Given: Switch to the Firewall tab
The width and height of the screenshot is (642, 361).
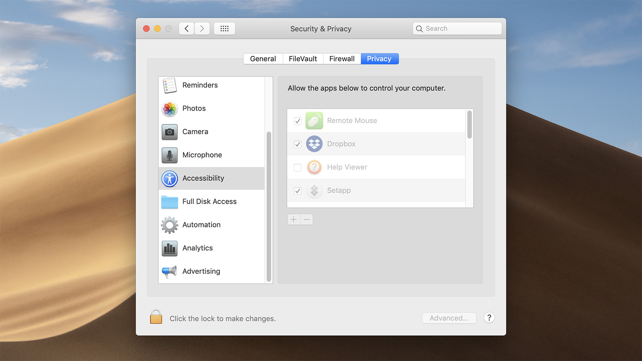Looking at the screenshot, I should point(341,59).
